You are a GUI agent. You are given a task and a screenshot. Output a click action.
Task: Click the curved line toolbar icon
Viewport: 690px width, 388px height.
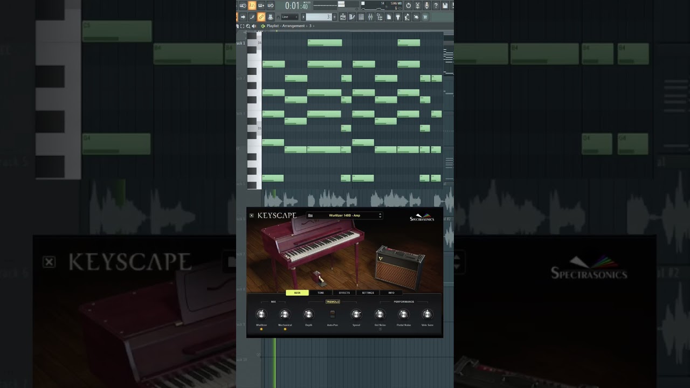pyautogui.click(x=252, y=17)
